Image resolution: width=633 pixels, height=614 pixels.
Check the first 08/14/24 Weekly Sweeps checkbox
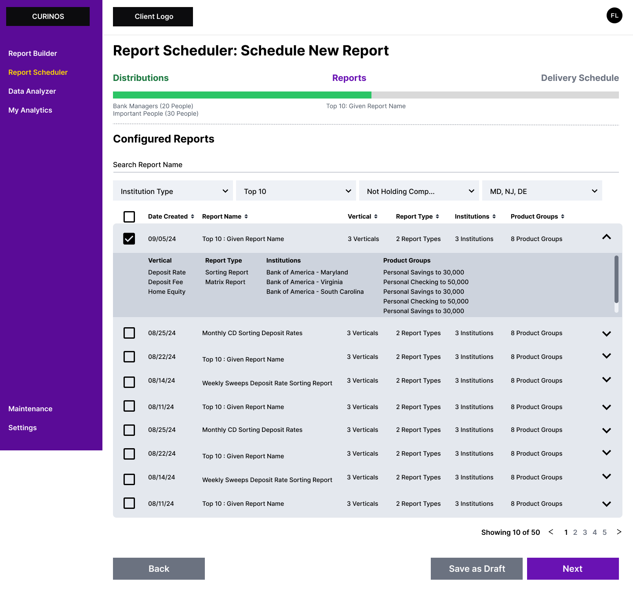click(x=129, y=382)
